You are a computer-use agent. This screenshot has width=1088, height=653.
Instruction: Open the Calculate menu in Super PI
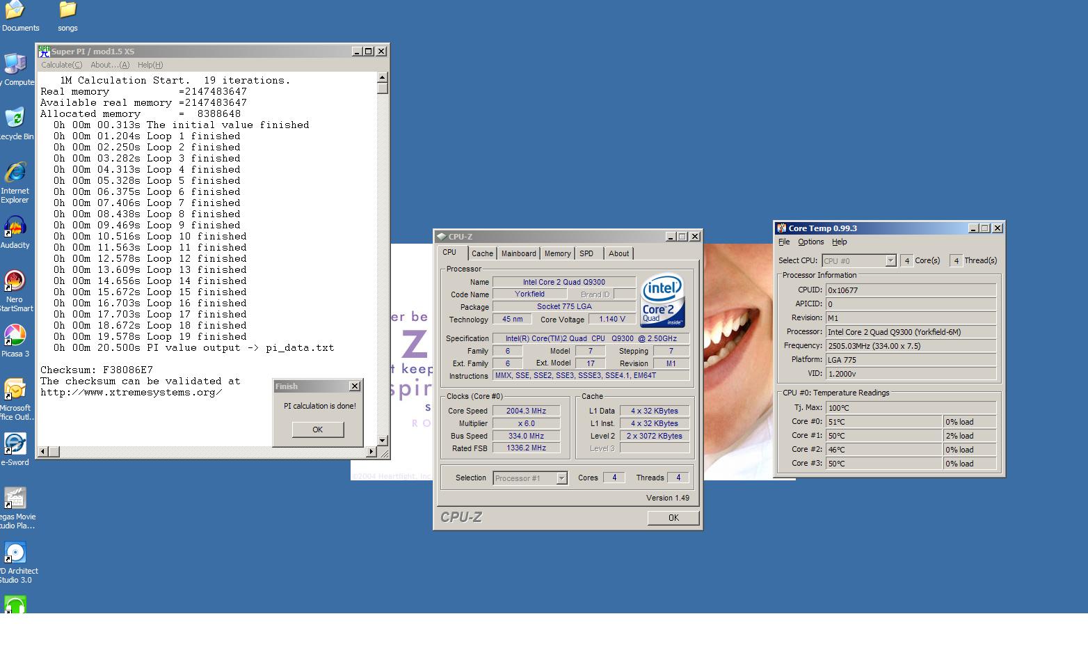click(61, 65)
